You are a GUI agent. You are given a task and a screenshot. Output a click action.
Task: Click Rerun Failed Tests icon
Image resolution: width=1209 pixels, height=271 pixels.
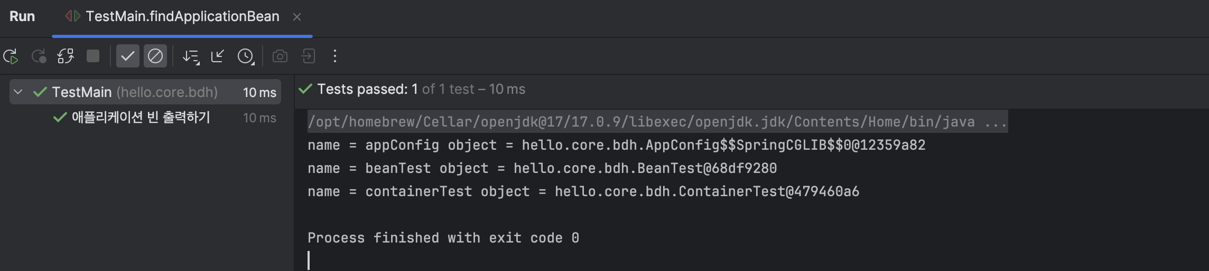pyautogui.click(x=39, y=56)
